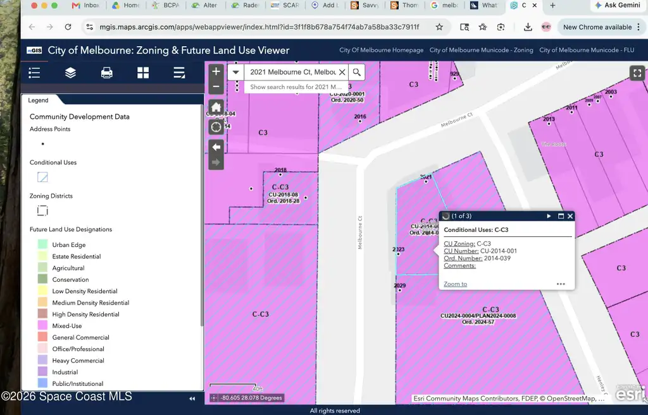Return map to home extent
The height and width of the screenshot is (415, 648).
(x=216, y=107)
